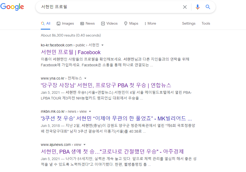Click the blue magnifier search button
The image size is (246, 172).
coord(208,7)
